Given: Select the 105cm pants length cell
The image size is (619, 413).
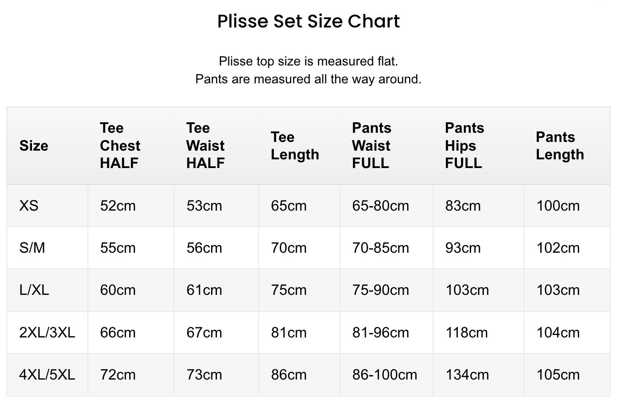Looking at the screenshot, I should click(x=558, y=375).
